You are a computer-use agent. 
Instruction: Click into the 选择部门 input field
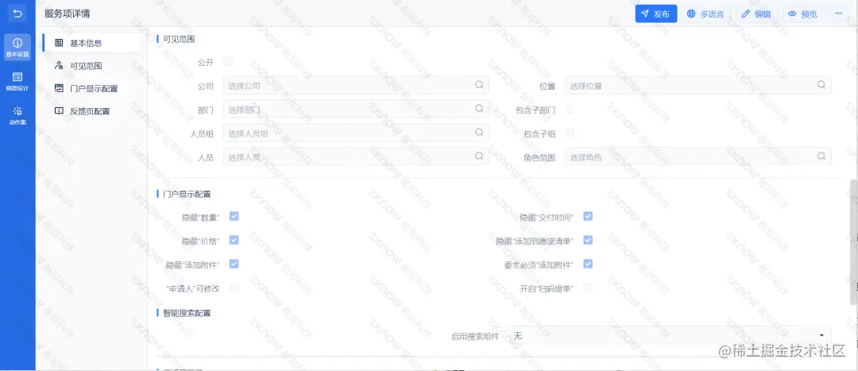tap(356, 108)
